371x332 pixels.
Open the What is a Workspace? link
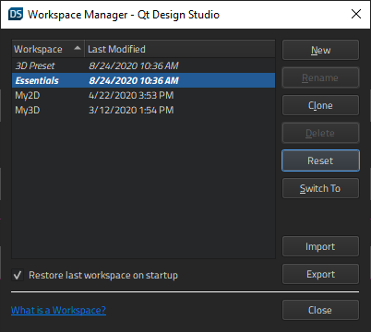58,310
